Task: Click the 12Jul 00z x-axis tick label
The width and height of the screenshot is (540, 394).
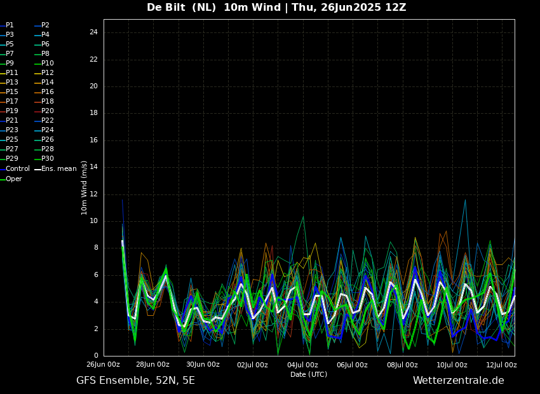Action: pyautogui.click(x=501, y=365)
